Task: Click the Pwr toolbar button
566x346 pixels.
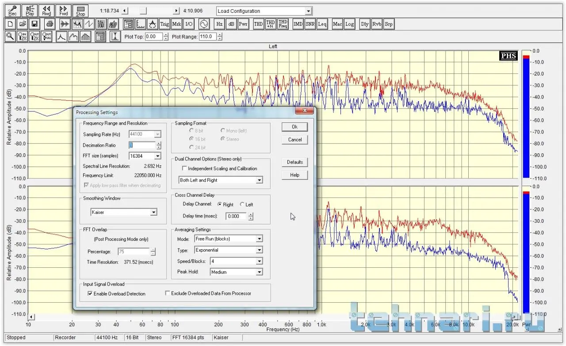Action: [x=243, y=24]
